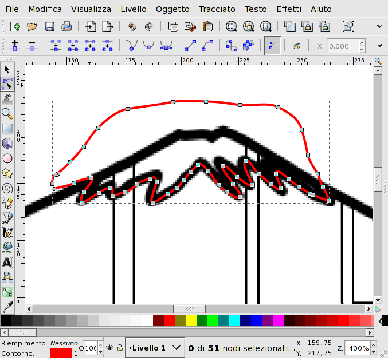Select the Node edit tool

(x=7, y=84)
